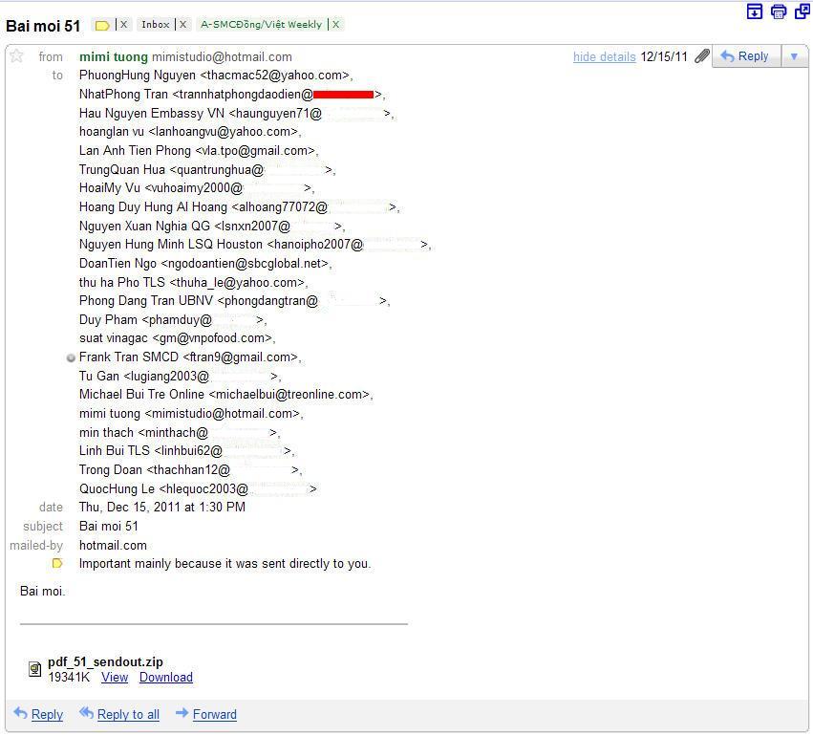The width and height of the screenshot is (813, 736).
Task: Click the importance marker icon in details
Action: pos(57,564)
